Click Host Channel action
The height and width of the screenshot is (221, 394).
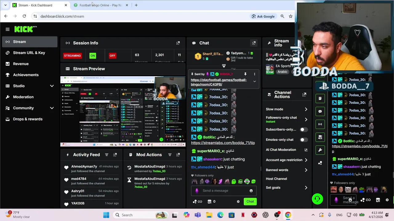(276, 179)
